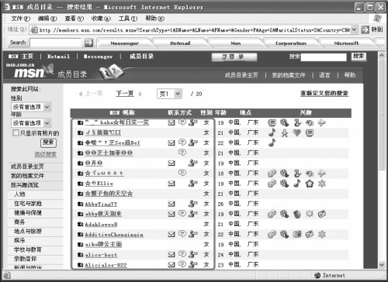Click the snowflake interest icon in the ☆Ellie row

click(x=322, y=184)
